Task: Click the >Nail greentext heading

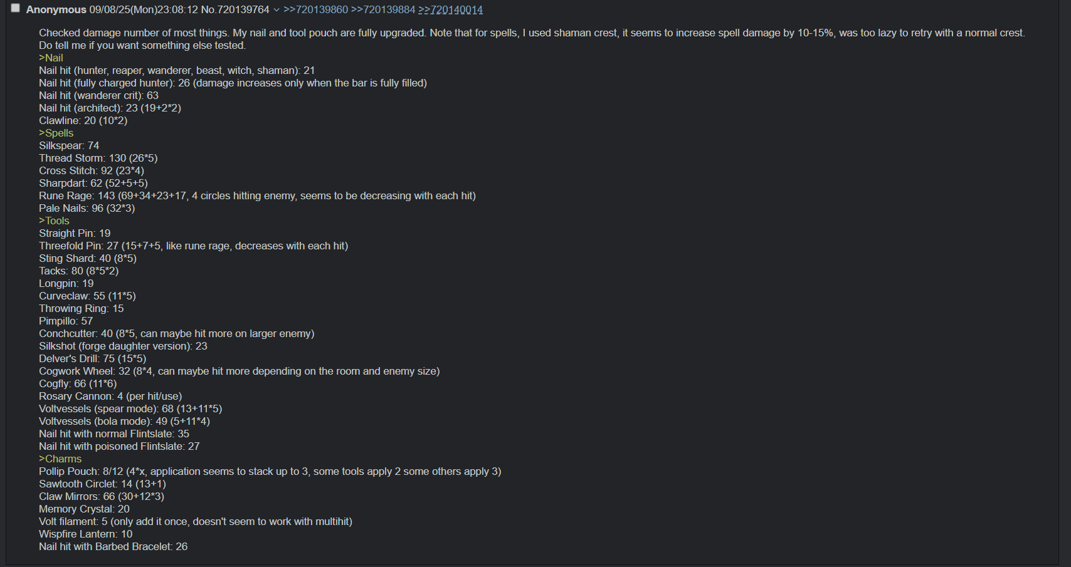Action: (51, 58)
